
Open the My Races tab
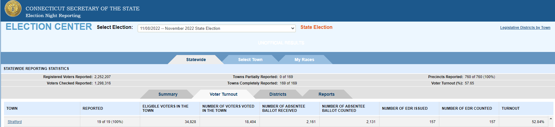(x=304, y=60)
